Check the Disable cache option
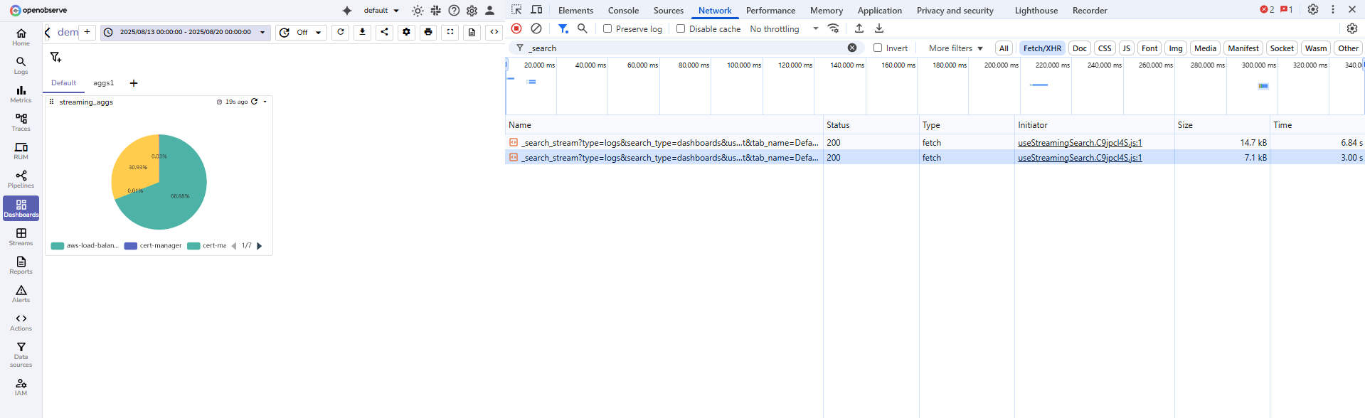Image resolution: width=1365 pixels, height=418 pixels. [x=681, y=29]
